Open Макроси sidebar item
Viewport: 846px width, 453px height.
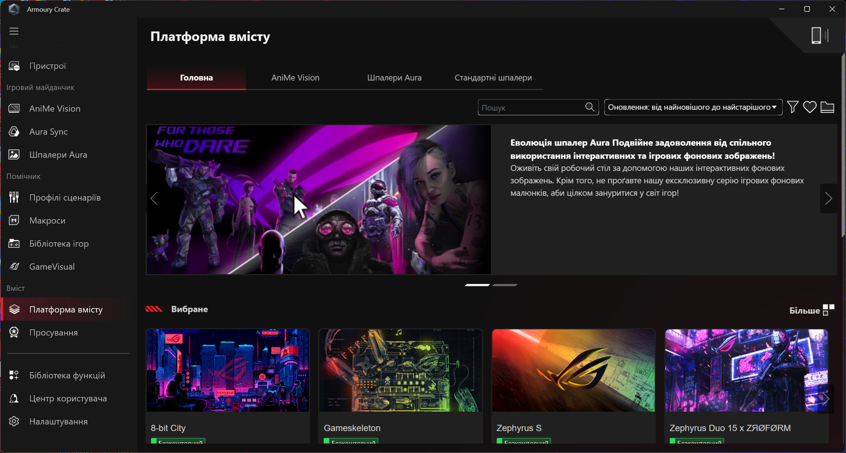[47, 221]
